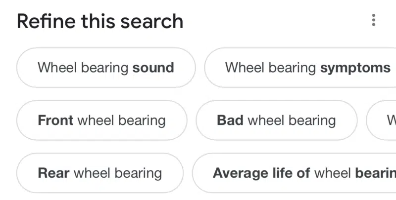Click the bold word "sound"
The image size is (396, 200).
(x=153, y=68)
